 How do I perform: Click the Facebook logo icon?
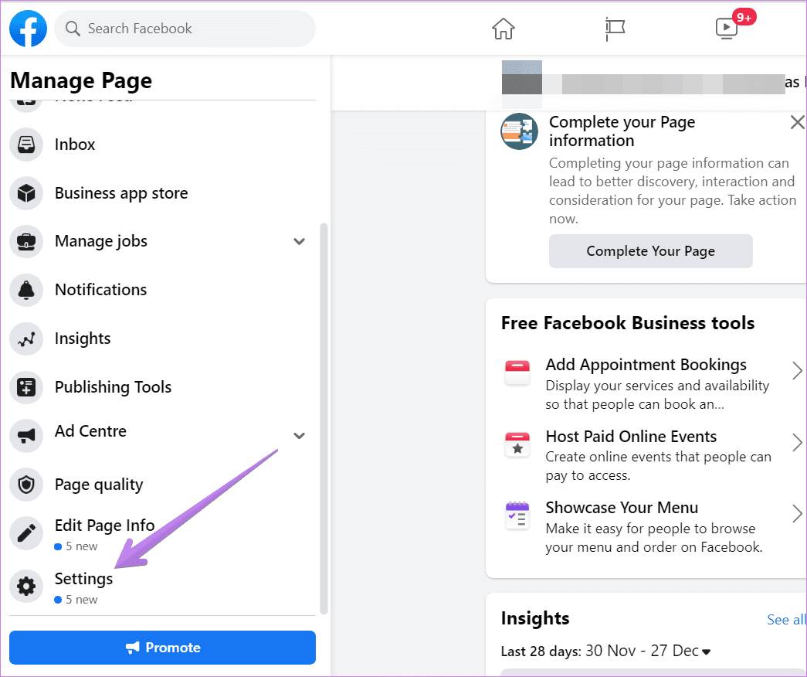tap(28, 29)
